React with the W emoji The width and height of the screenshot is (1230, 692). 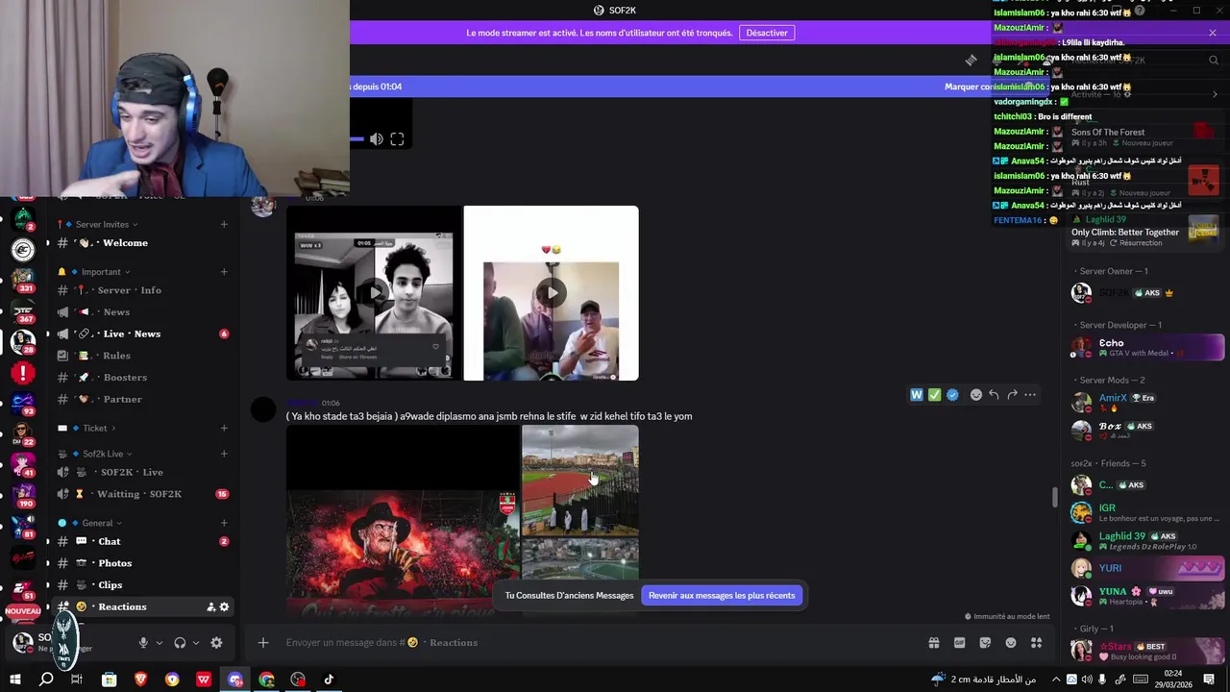click(x=917, y=395)
